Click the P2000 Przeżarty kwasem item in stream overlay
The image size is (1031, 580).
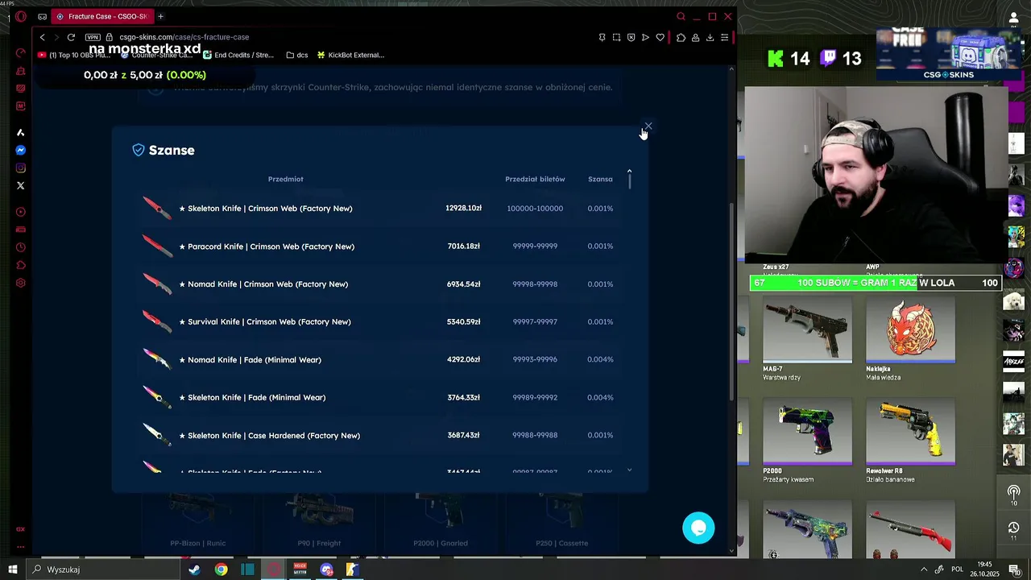[x=807, y=441]
